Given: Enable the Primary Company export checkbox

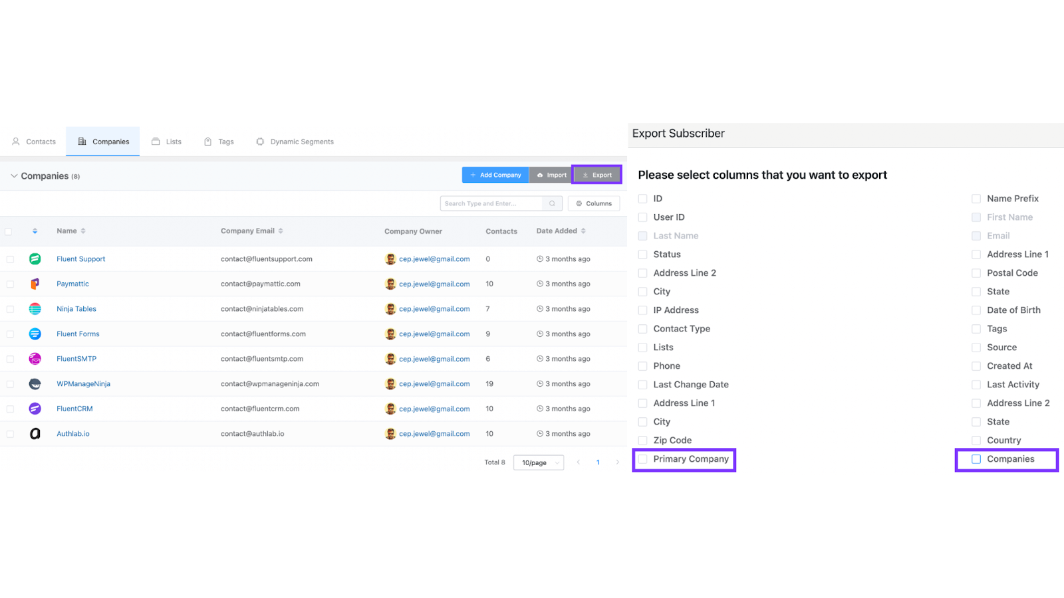Looking at the screenshot, I should [642, 459].
